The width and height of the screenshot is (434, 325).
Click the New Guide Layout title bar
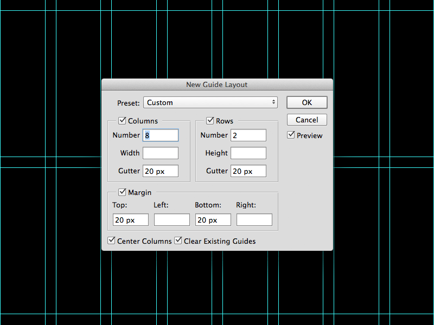coord(217,84)
